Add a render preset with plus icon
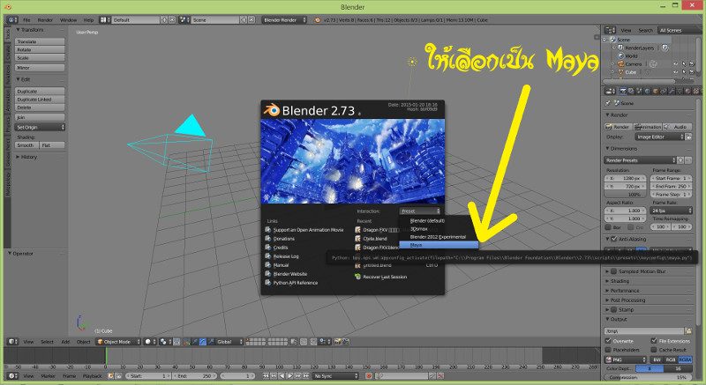Viewport: 706px width, 385px height. 680,160
